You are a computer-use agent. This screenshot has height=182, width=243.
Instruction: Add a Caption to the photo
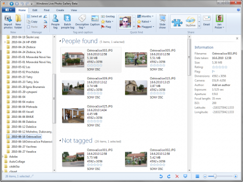[x=95, y=20]
